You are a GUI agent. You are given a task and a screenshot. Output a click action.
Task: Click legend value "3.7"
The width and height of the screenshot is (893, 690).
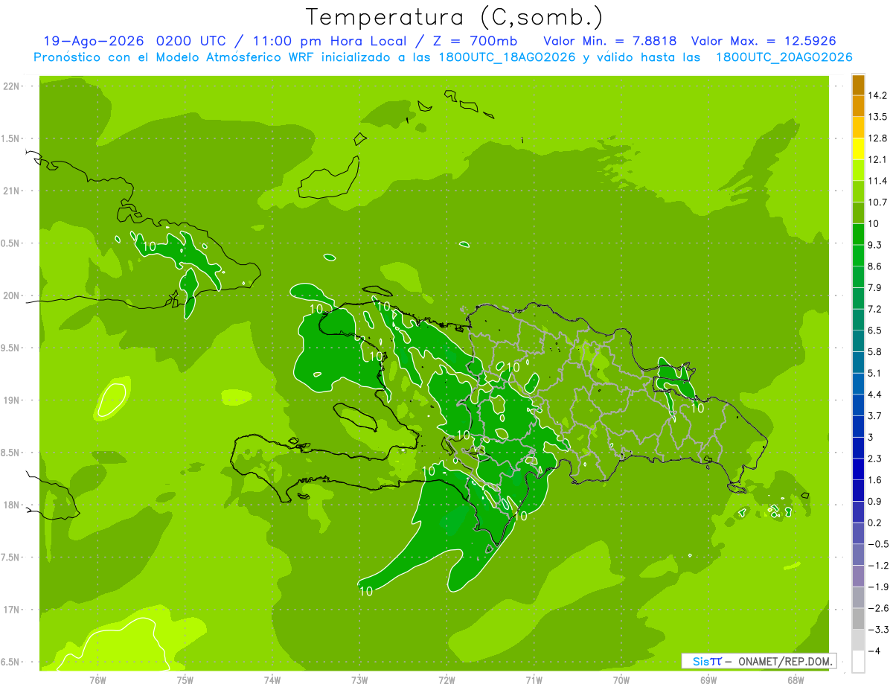tap(874, 416)
